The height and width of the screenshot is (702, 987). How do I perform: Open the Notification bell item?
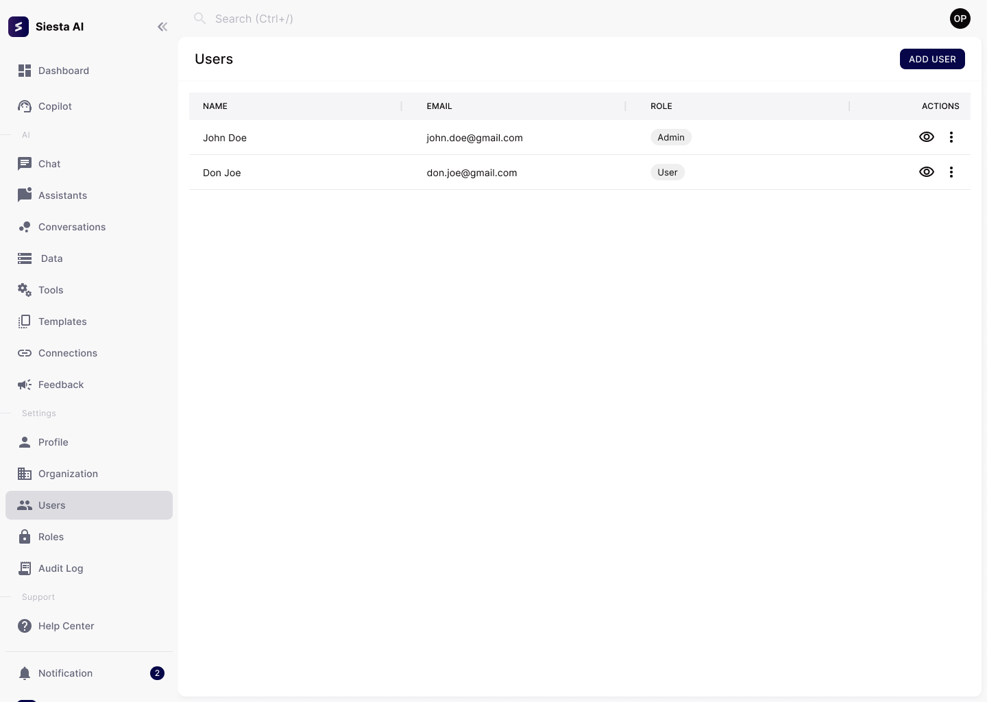point(65,673)
